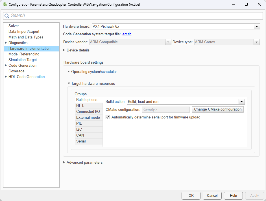Open the Device type dropdown
The width and height of the screenshot is (266, 201).
tap(256, 42)
